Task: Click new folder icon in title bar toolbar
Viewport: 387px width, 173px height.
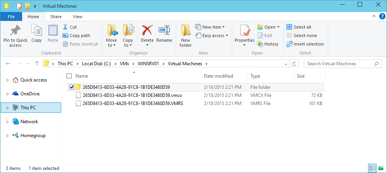Action: [27, 6]
